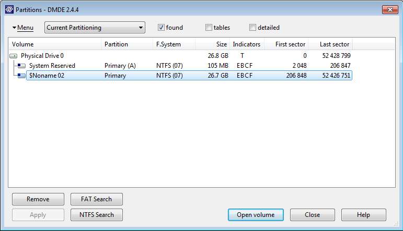The image size is (403, 231).
Task: Click the $Noname 02 partition icon
Action: coord(21,76)
